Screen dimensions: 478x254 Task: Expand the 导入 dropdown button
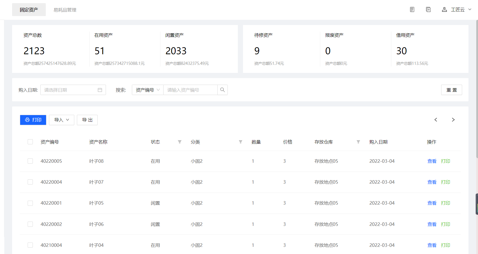pos(62,120)
